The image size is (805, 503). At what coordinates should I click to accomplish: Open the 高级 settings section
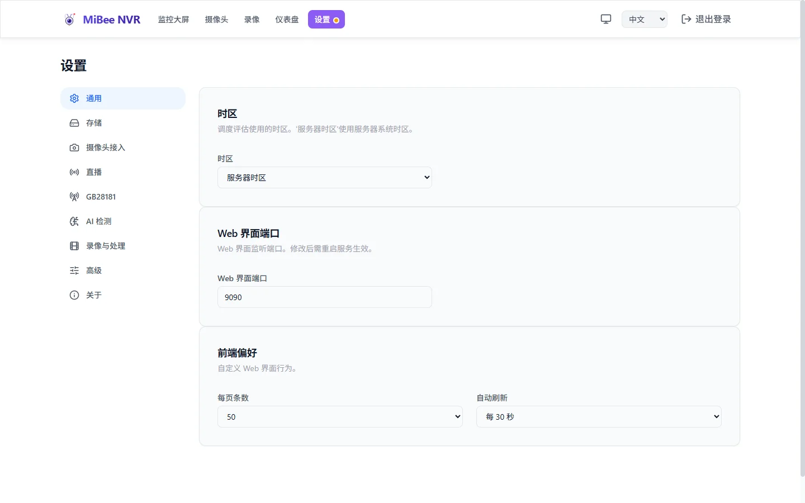pos(123,271)
